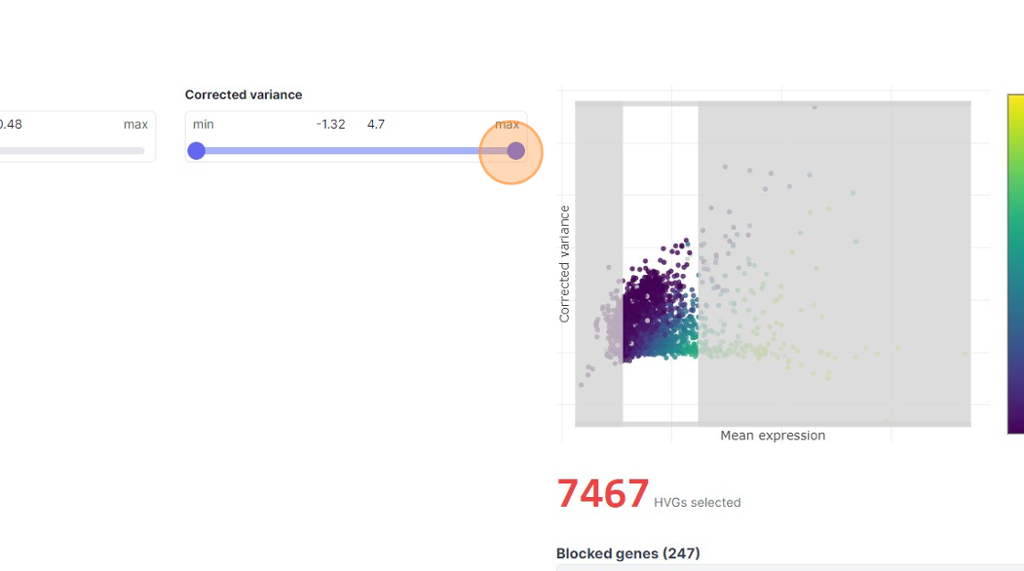The width and height of the screenshot is (1024, 571).
Task: Click the viridis color scale bar
Action: click(1015, 263)
